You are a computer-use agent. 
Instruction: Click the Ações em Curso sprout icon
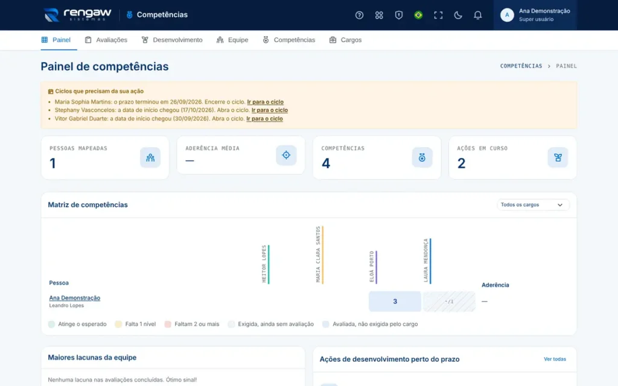point(558,157)
